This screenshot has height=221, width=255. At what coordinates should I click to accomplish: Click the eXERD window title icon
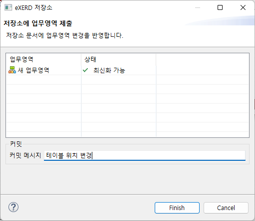coord(8,7)
